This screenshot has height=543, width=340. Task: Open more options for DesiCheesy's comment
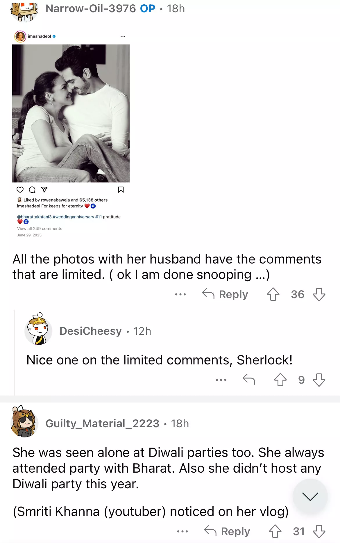click(221, 380)
